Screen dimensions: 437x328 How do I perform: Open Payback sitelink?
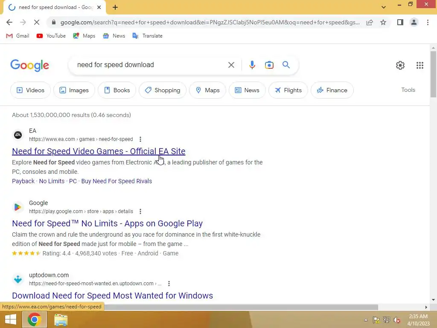click(23, 181)
